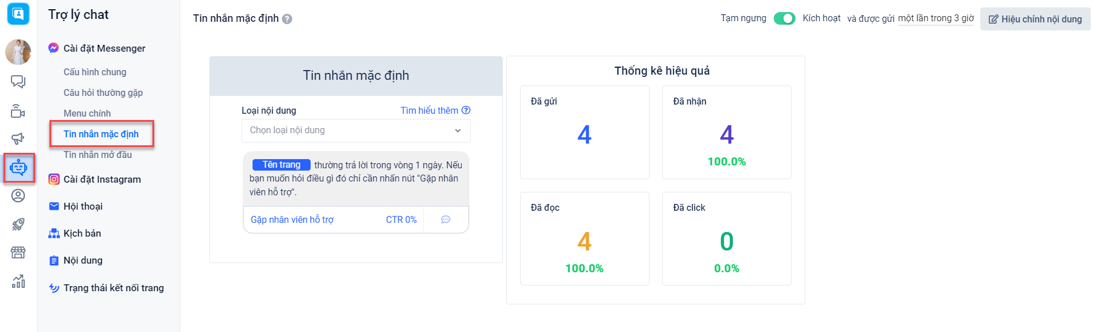The width and height of the screenshot is (1093, 332).
Task: Click the rocket icon in sidebar
Action: pos(18,224)
